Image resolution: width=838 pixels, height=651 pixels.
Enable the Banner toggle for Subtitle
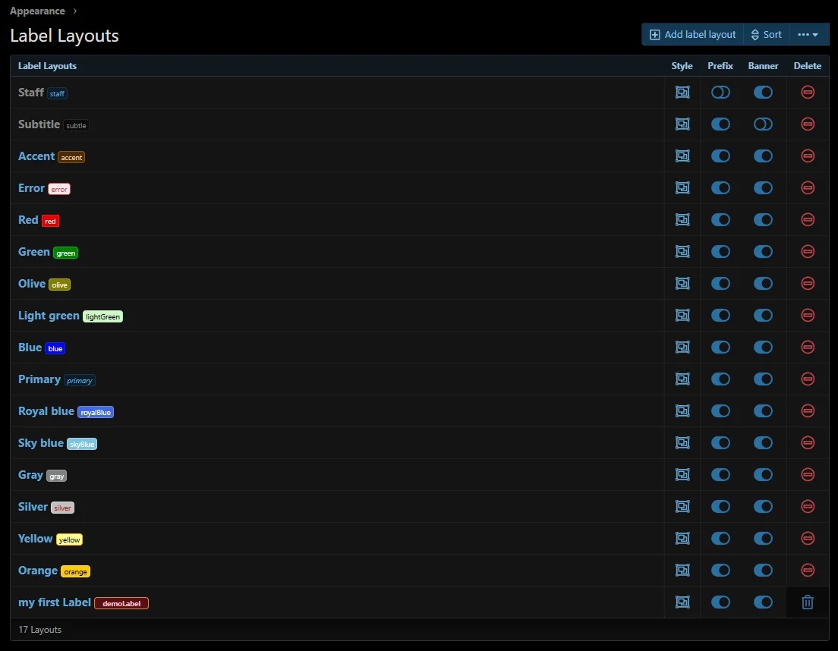click(763, 124)
